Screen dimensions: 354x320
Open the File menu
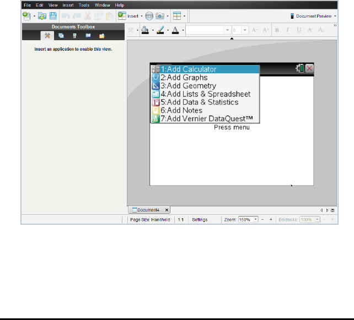[x=28, y=5]
